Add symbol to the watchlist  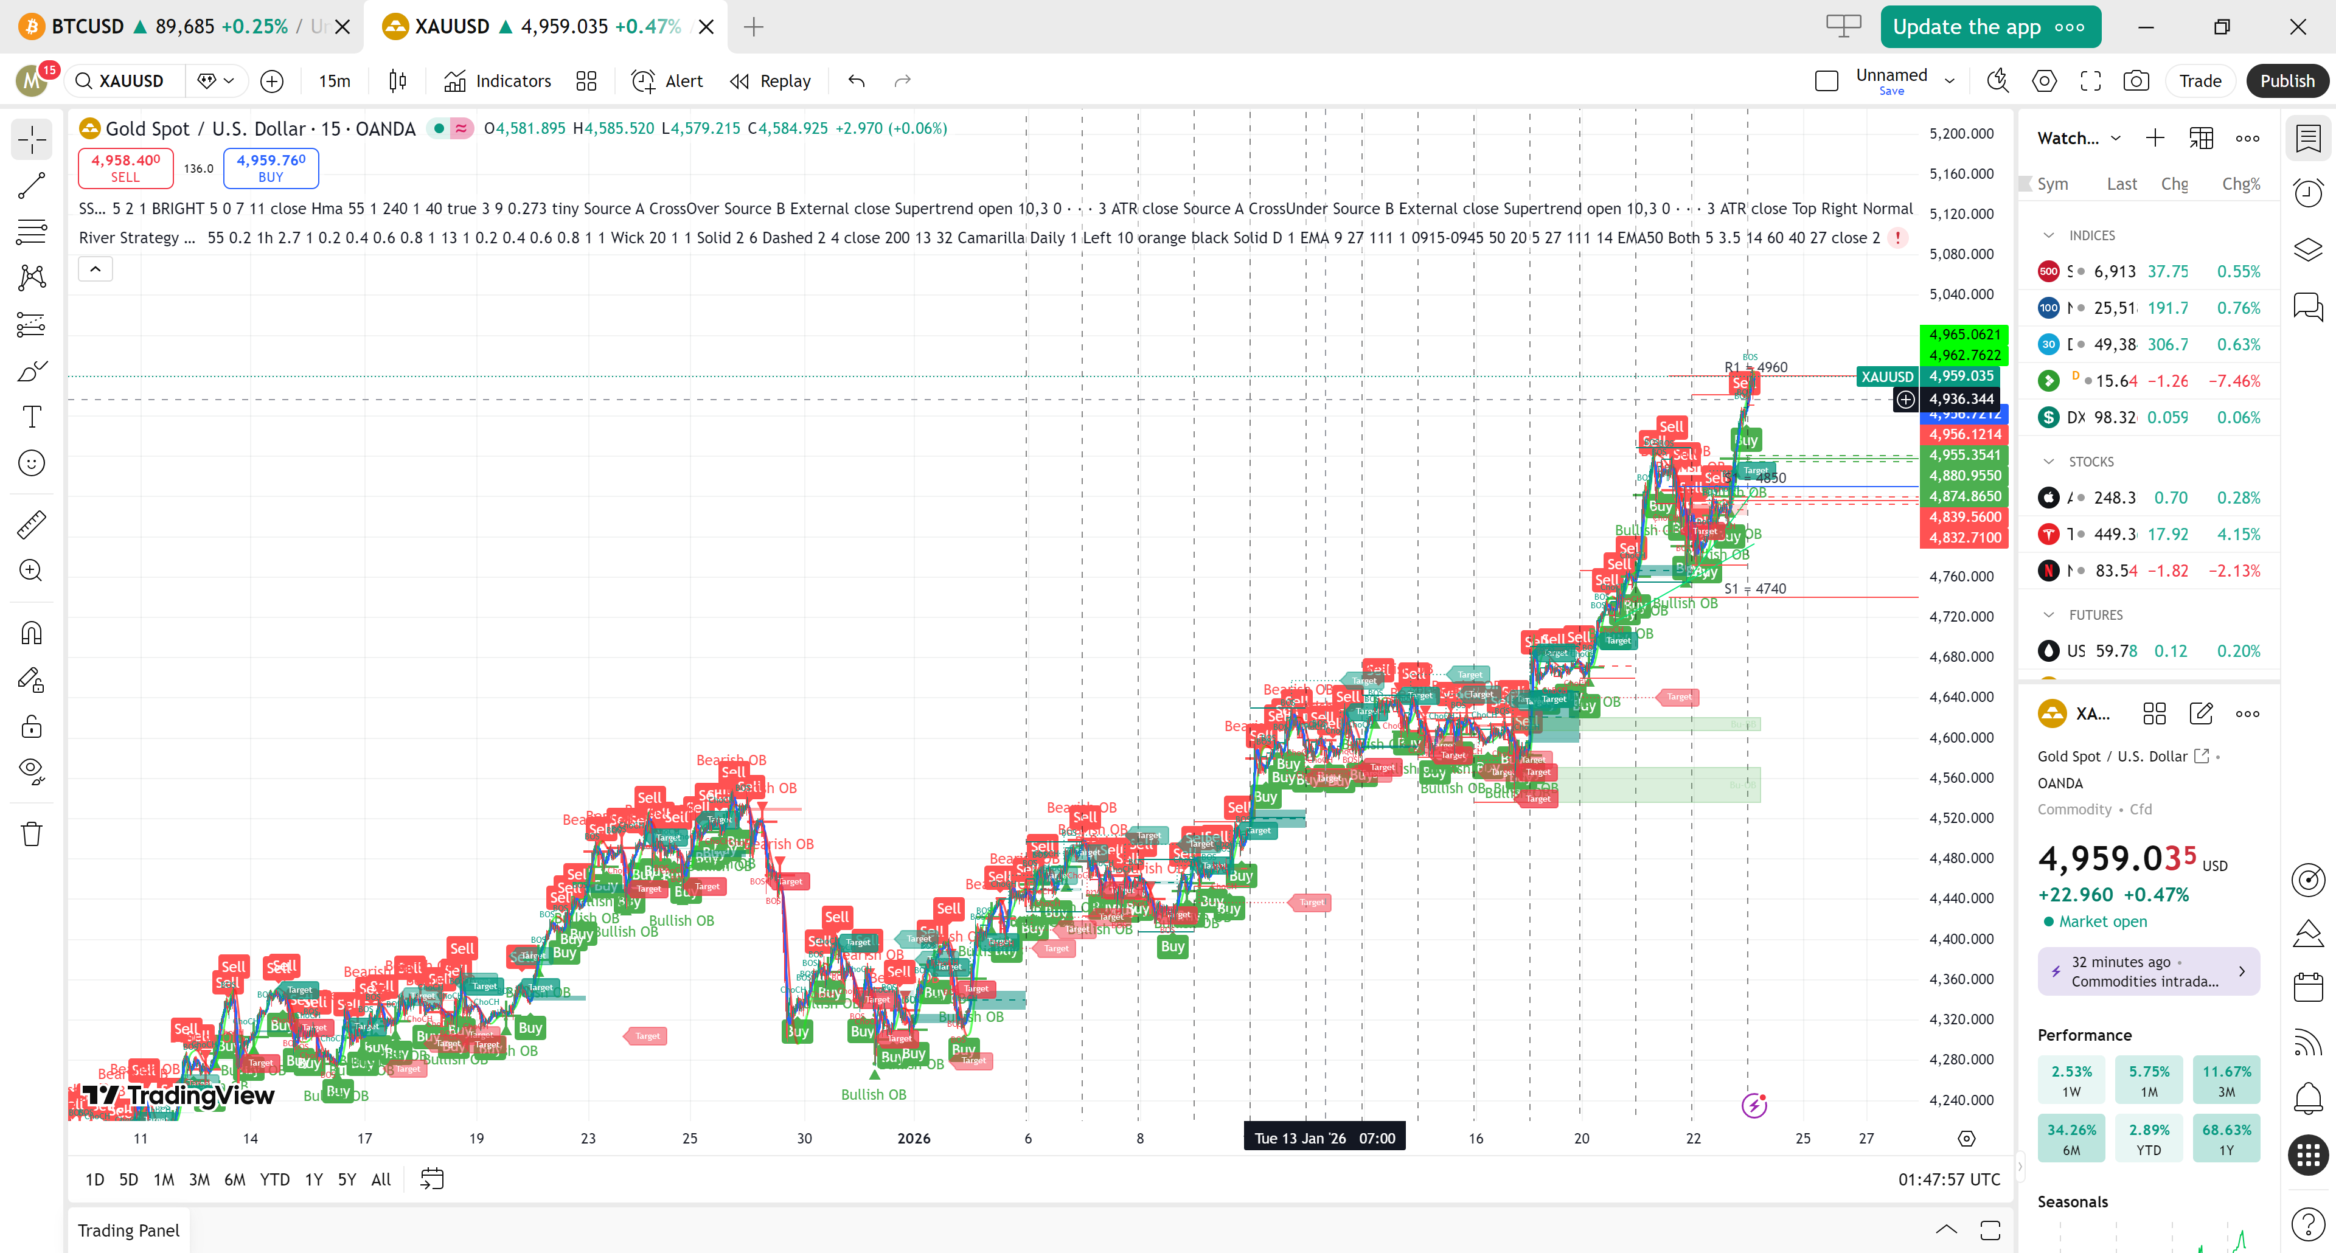2155,138
